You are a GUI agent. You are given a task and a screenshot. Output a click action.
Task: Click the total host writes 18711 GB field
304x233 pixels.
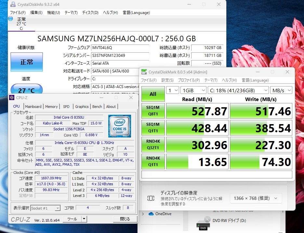207,56
